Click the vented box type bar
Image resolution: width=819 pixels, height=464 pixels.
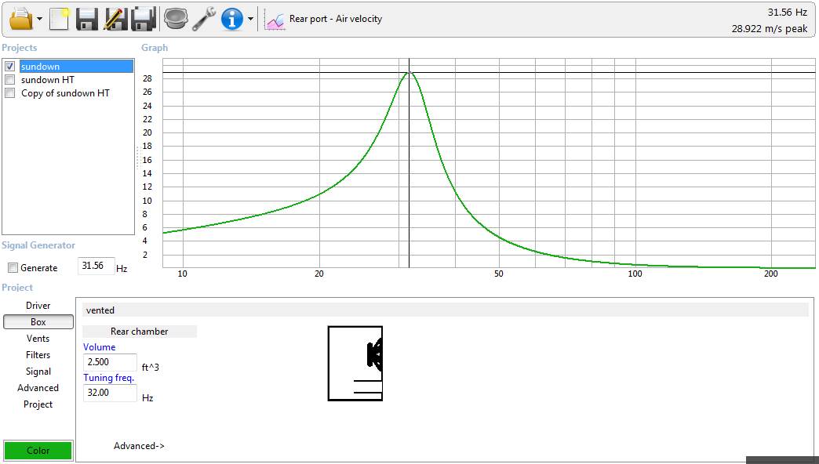coord(446,310)
